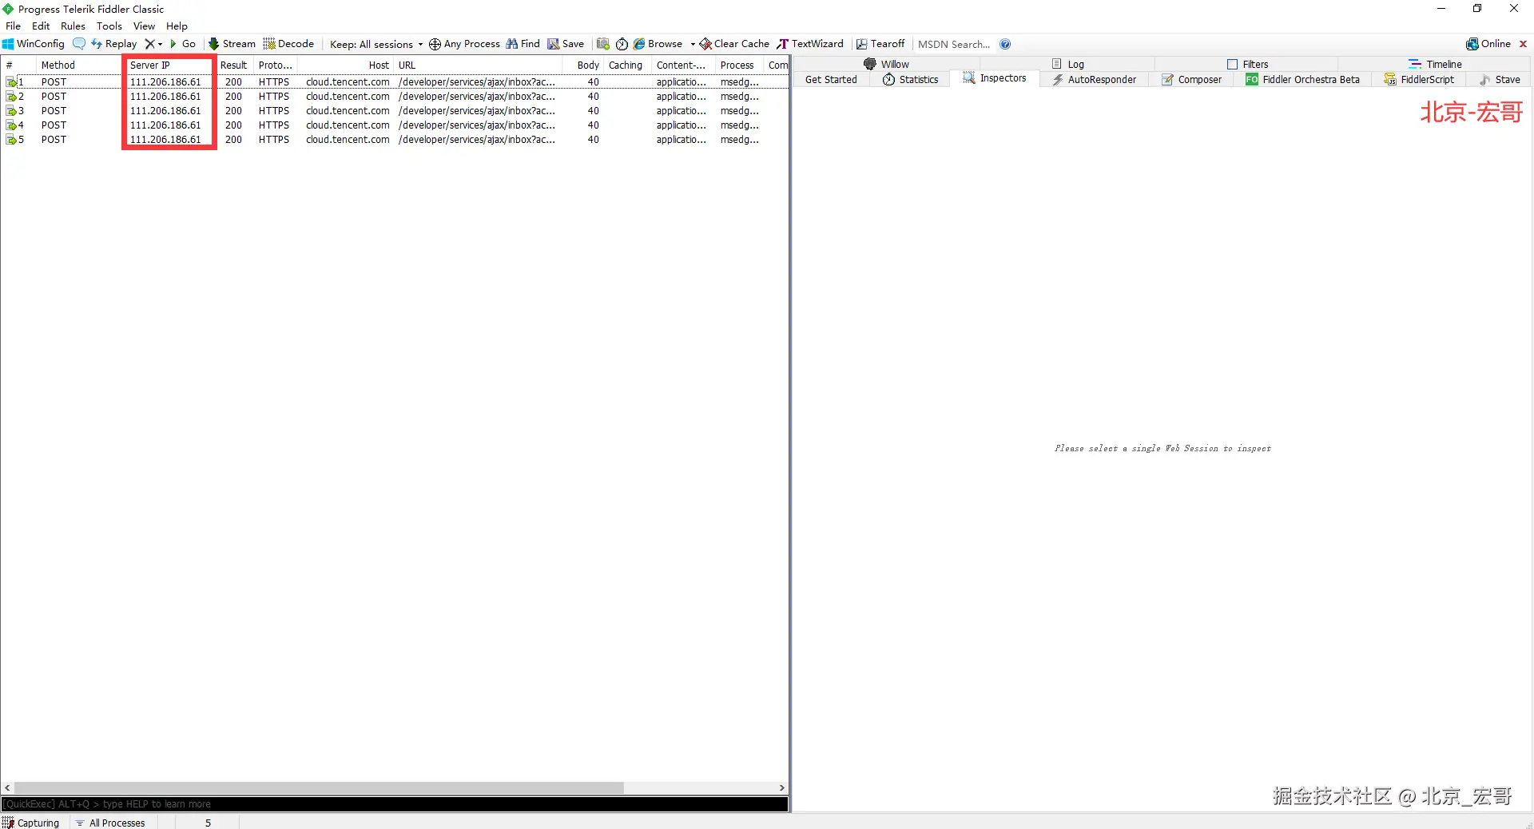Screen dimensions: 1534x829
Task: Select session 1 row icon
Action: [x=12, y=81]
